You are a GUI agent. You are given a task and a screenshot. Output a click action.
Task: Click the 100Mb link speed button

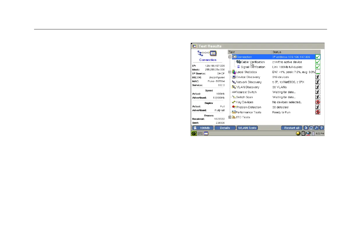(203, 128)
